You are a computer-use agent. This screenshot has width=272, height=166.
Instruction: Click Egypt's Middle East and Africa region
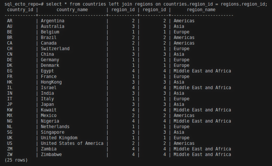202,71
